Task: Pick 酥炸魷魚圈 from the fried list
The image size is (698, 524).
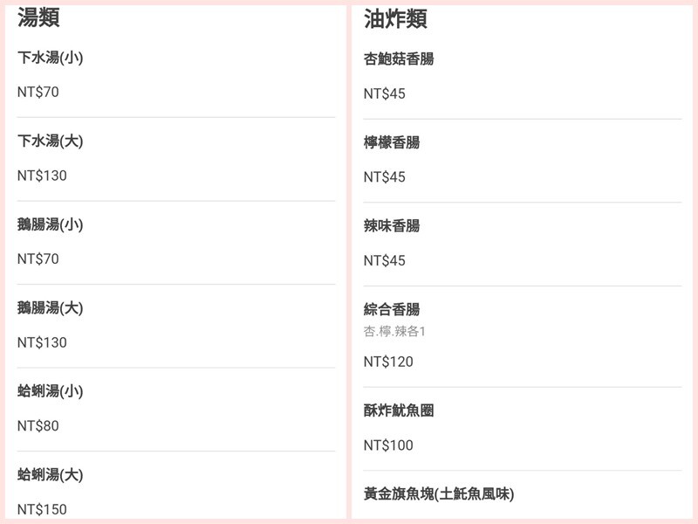Action: point(399,410)
